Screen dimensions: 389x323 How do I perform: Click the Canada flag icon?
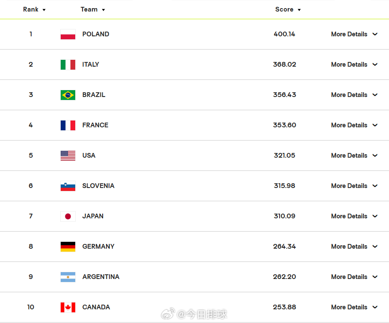point(68,307)
